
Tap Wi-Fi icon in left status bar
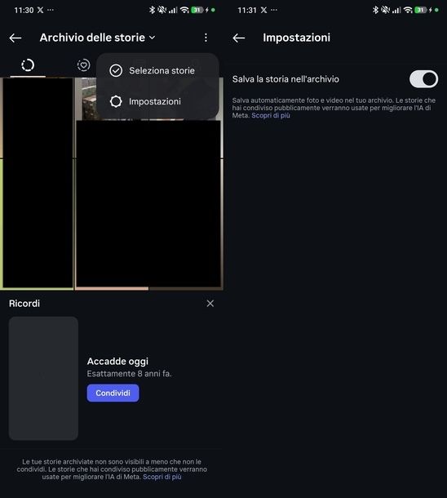click(184, 10)
